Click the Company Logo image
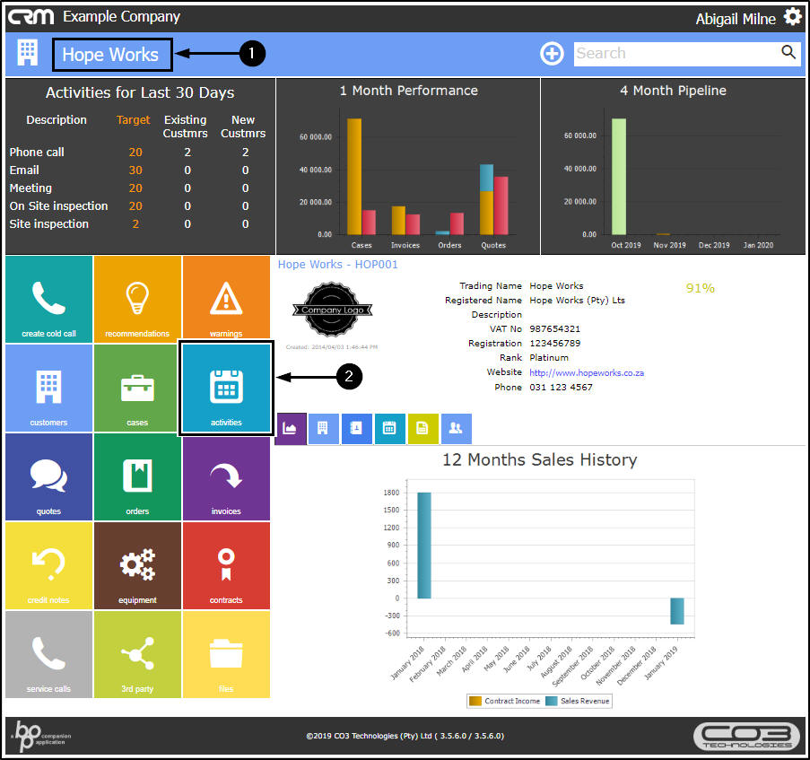The image size is (810, 760). 332,310
